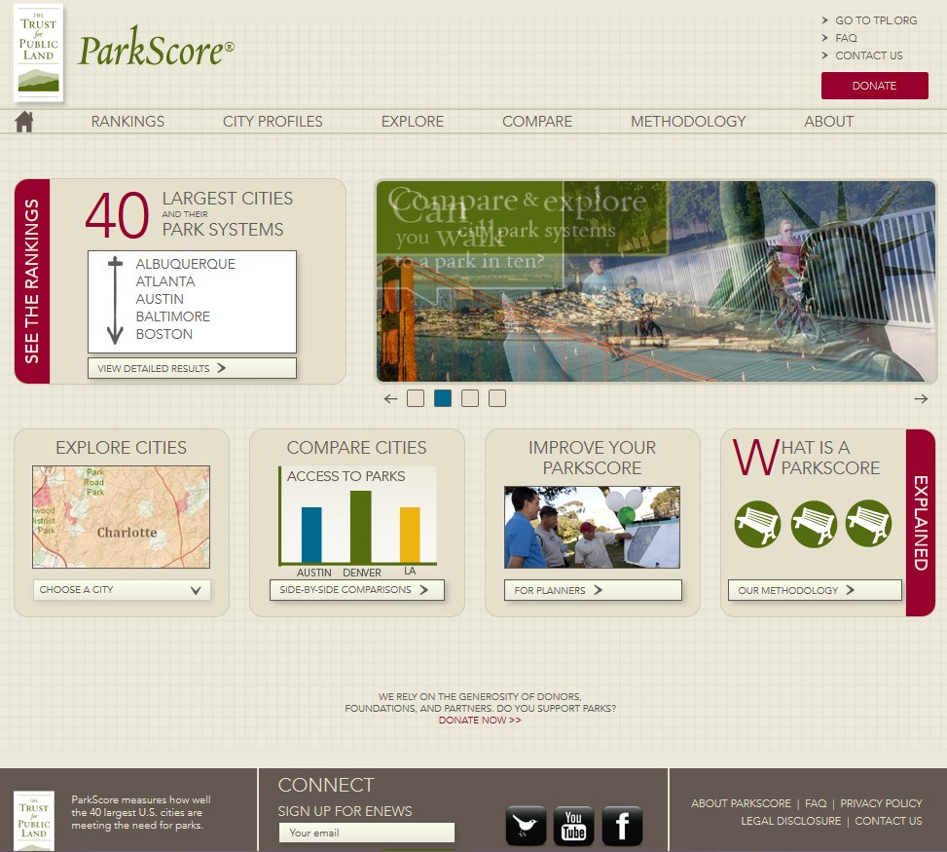Open the Charlotte map thumbnail
Screen dimensions: 947x852
pyautogui.click(x=122, y=517)
